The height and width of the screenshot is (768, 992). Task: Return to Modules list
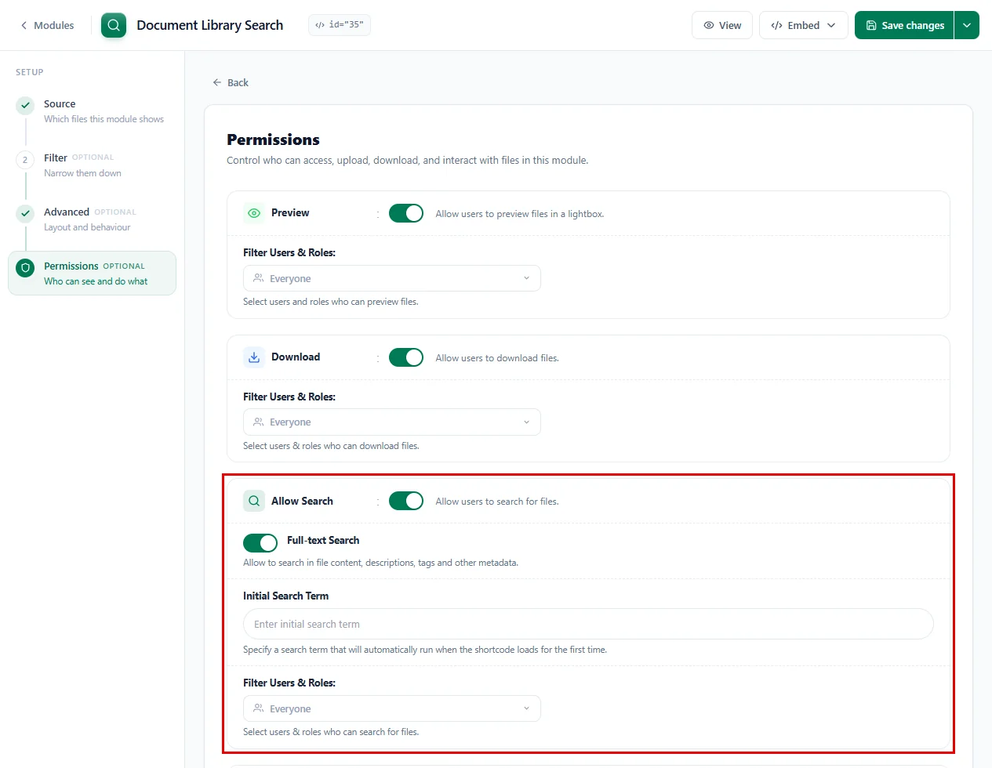pos(47,25)
